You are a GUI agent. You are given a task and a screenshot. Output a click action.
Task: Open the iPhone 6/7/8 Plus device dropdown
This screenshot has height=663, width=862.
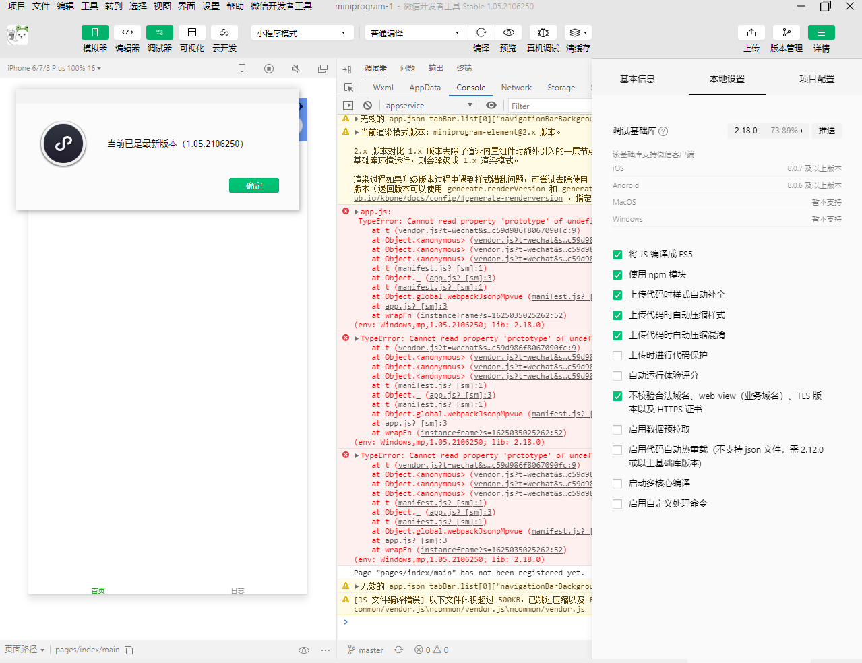point(54,68)
